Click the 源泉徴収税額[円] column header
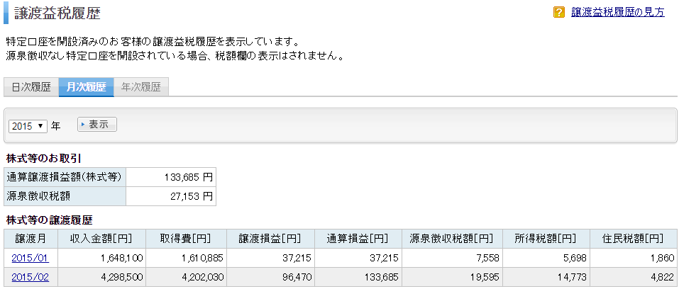The width and height of the screenshot is (679, 289). click(x=452, y=239)
